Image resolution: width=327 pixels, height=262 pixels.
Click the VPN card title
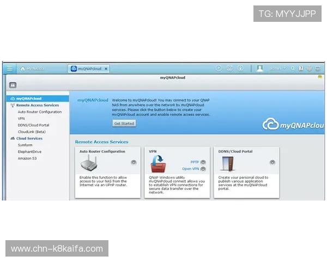click(153, 152)
